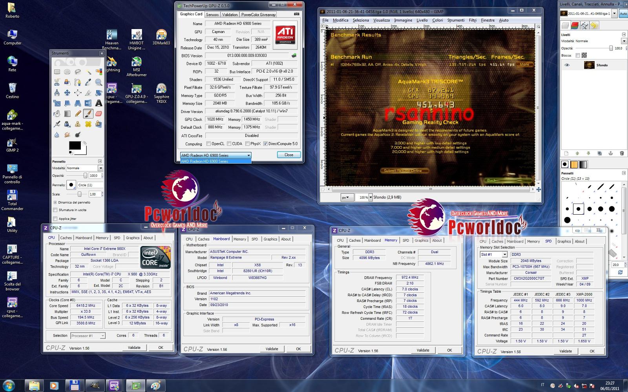
Task: Select the Move tool
Action: tap(67, 93)
